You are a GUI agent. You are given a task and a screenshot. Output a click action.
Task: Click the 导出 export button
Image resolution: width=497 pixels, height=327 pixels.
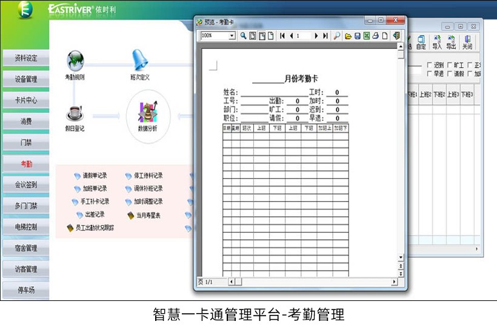(x=452, y=42)
